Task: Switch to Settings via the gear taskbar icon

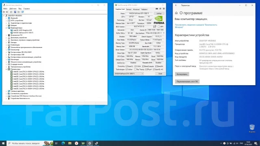Action: [90, 143]
